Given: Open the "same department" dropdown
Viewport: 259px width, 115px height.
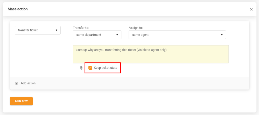Looking at the screenshot, I should tap(97, 35).
